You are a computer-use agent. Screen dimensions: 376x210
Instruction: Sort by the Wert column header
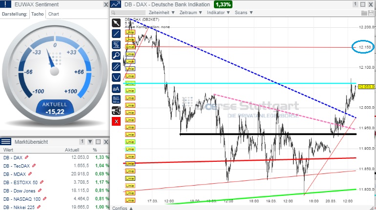click(8, 150)
